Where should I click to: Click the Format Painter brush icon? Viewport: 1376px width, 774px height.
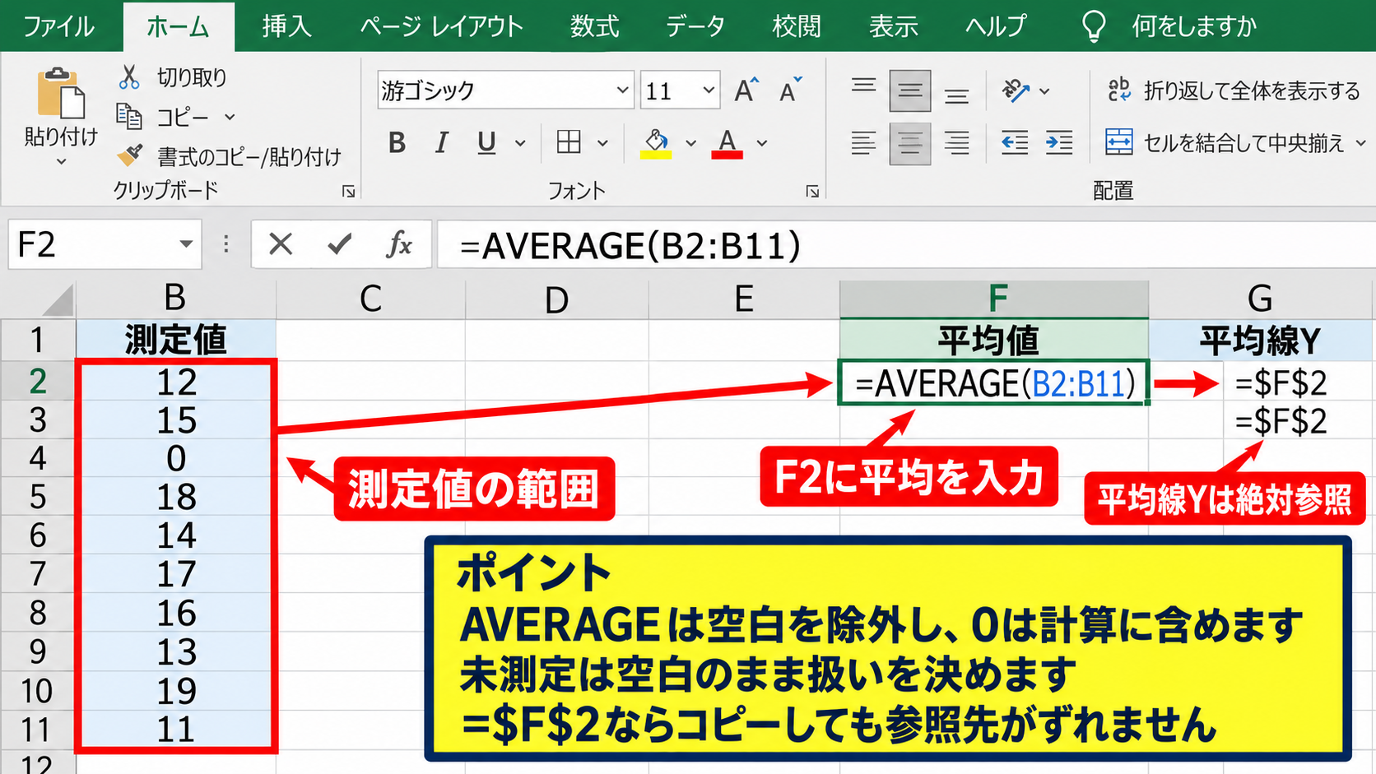[130, 155]
